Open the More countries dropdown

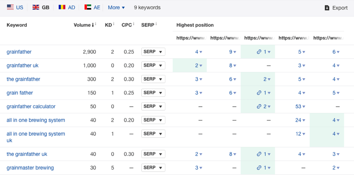pyautogui.click(x=116, y=7)
